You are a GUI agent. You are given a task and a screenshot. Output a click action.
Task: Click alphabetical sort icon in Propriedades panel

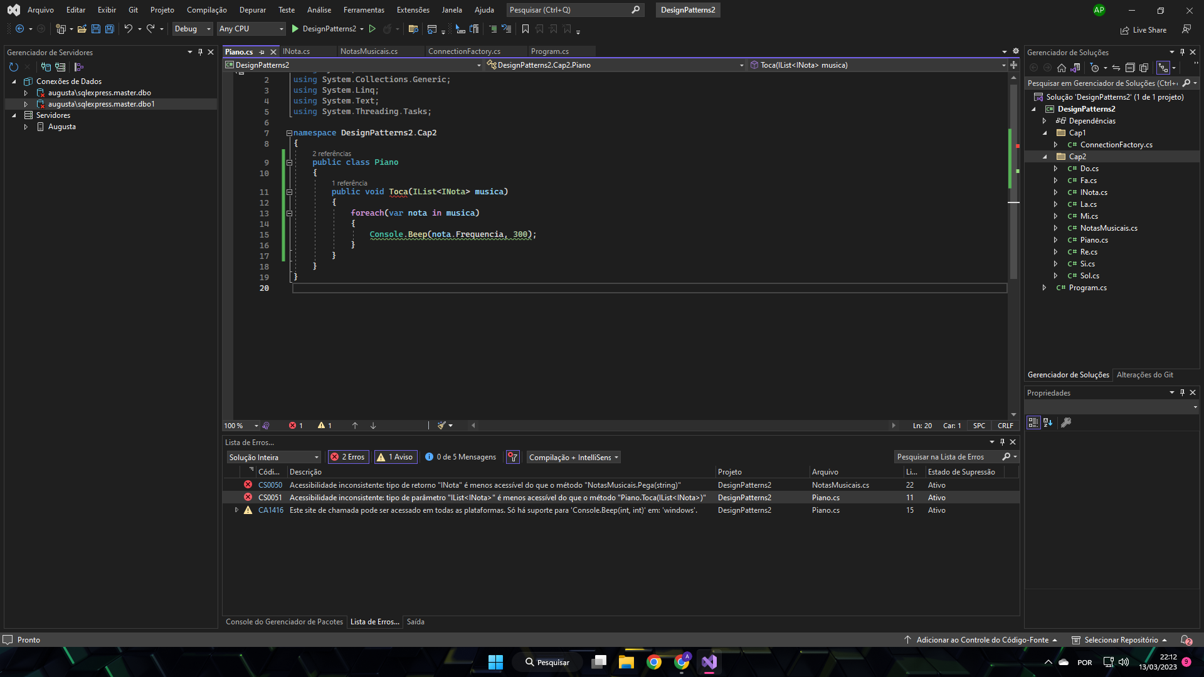click(1048, 423)
